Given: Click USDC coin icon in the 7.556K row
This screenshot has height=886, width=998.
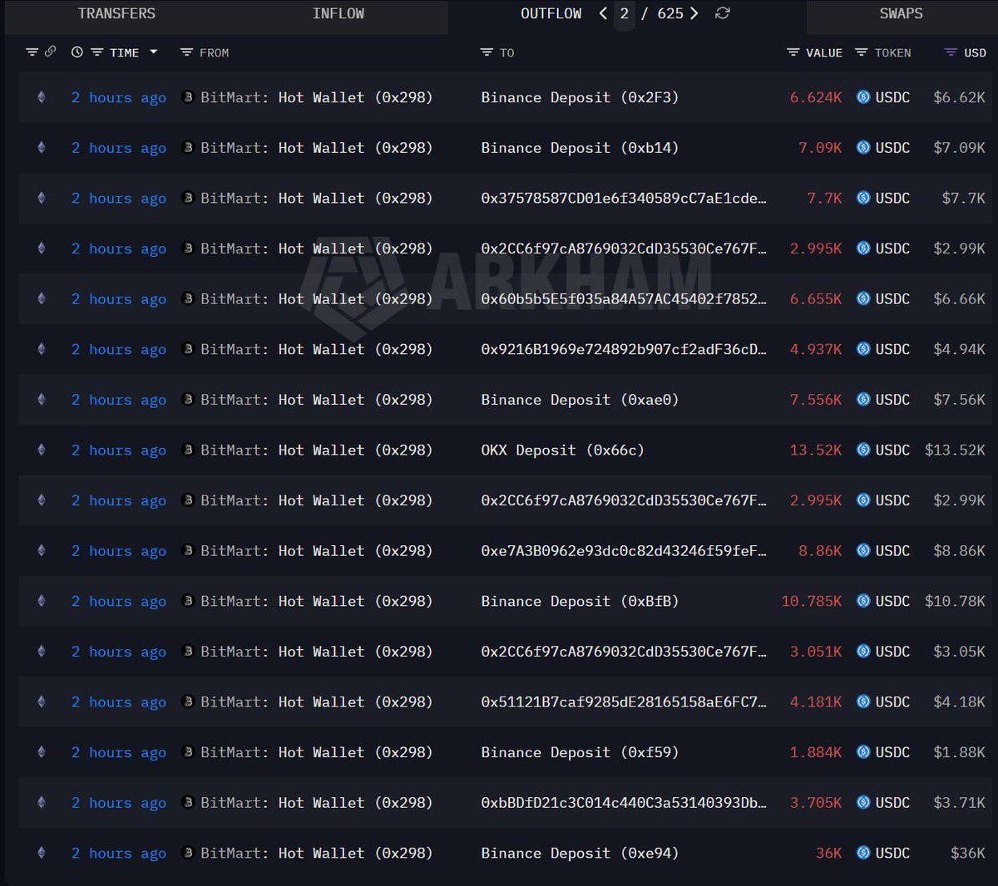Looking at the screenshot, I should coord(863,400).
